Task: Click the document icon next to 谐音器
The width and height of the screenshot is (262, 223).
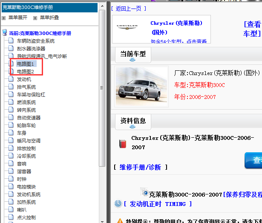Action: 11,171
